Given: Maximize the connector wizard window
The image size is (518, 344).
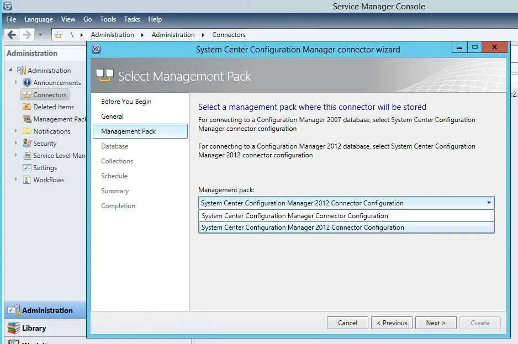Looking at the screenshot, I should [475, 47].
